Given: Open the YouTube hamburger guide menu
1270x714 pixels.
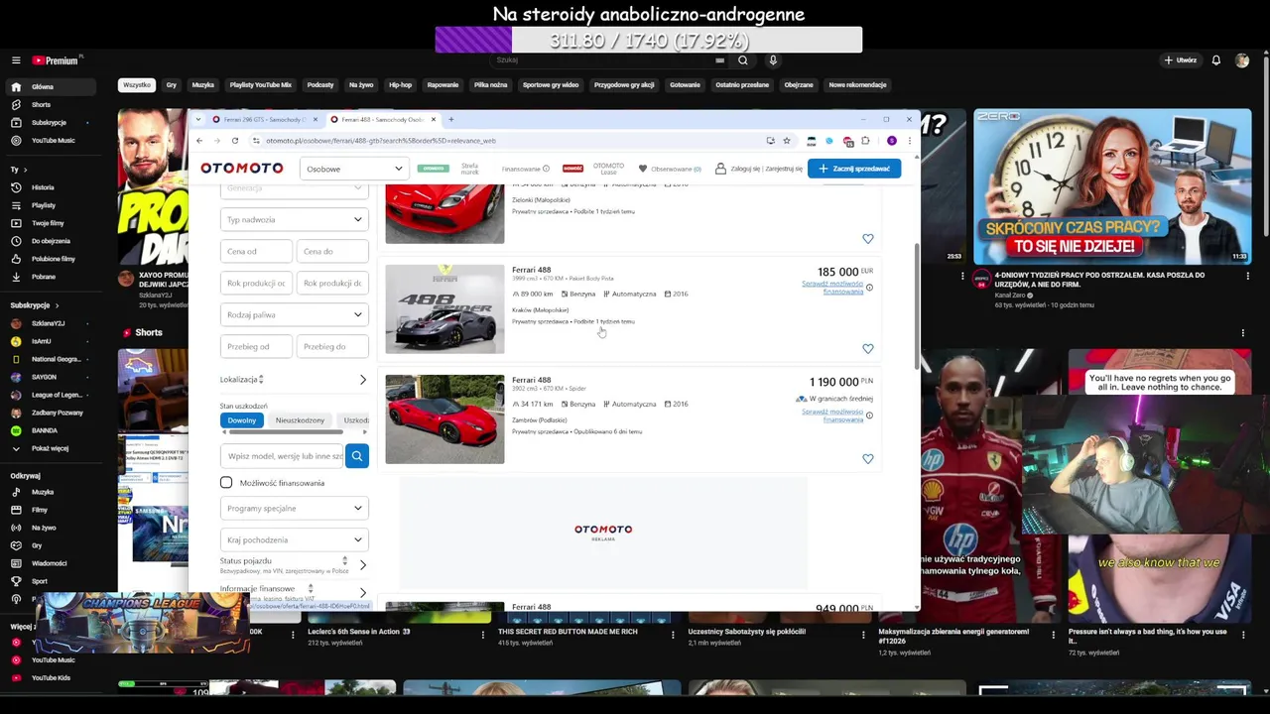Looking at the screenshot, I should tap(16, 60).
